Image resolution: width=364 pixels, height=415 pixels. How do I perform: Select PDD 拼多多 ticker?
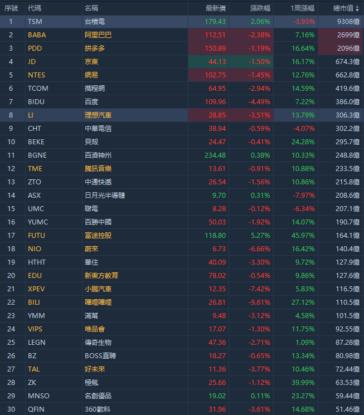35,48
